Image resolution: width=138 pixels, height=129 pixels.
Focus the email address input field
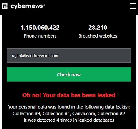coord(69,56)
